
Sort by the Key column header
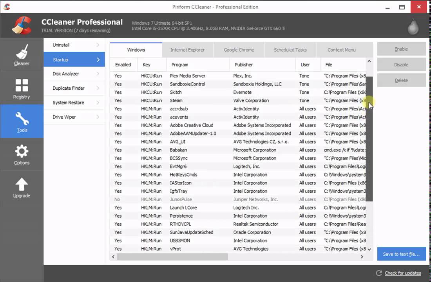152,65
